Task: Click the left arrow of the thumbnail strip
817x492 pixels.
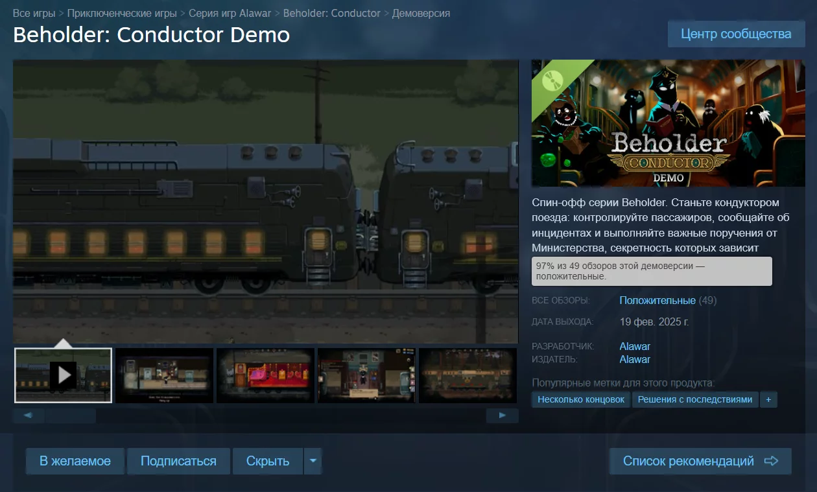Action: tap(29, 416)
